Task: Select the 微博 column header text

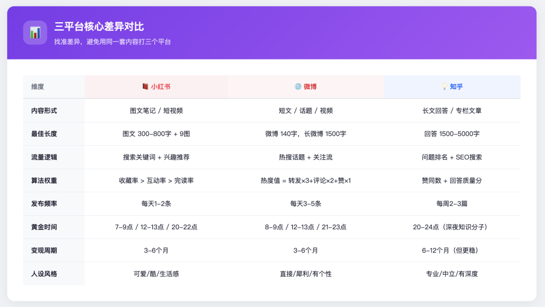Action: click(x=310, y=87)
